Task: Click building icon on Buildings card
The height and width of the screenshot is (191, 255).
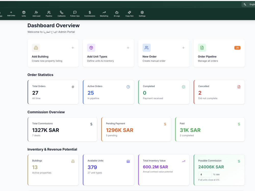Action: (x=73, y=161)
